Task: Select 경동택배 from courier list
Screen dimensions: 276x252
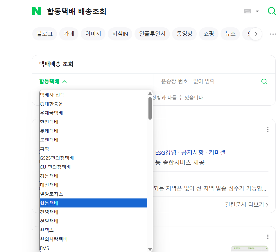Action: click(94, 176)
